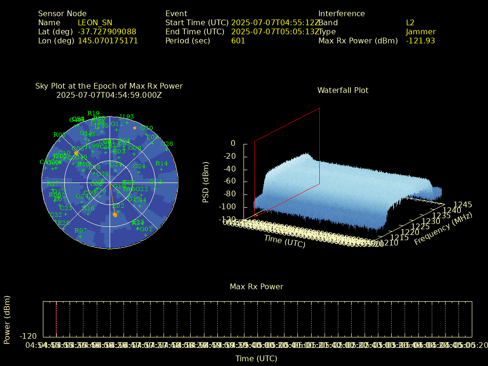Image resolution: width=488 pixels, height=366 pixels.
Task: Click inside the Max Rx Power chart area
Action: point(257,319)
